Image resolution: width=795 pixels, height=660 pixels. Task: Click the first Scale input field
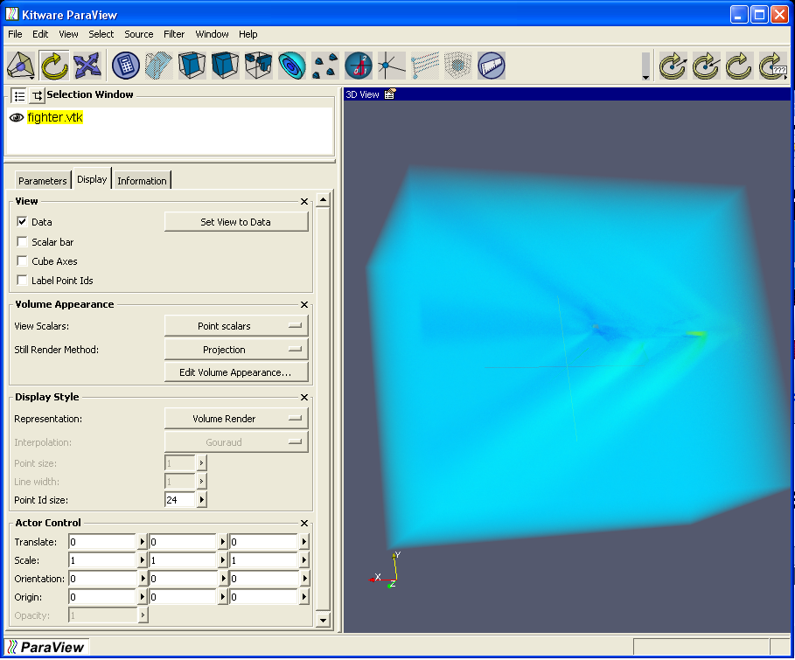click(102, 560)
